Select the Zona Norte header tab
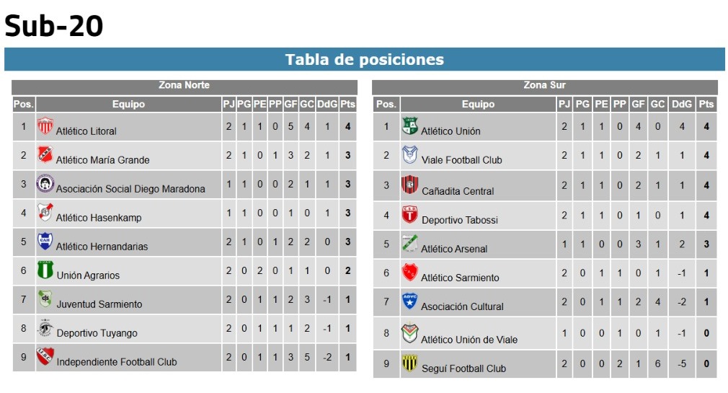The width and height of the screenshot is (728, 393). click(185, 86)
